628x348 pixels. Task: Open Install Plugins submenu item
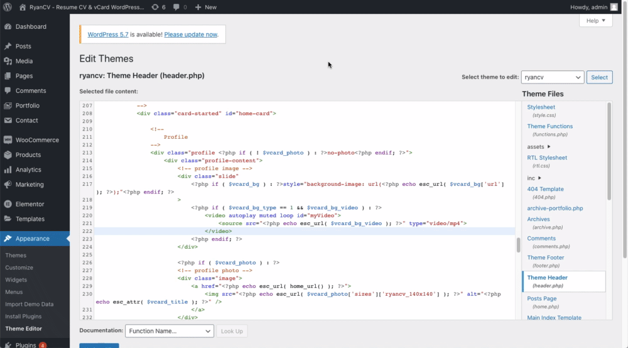pyautogui.click(x=23, y=317)
